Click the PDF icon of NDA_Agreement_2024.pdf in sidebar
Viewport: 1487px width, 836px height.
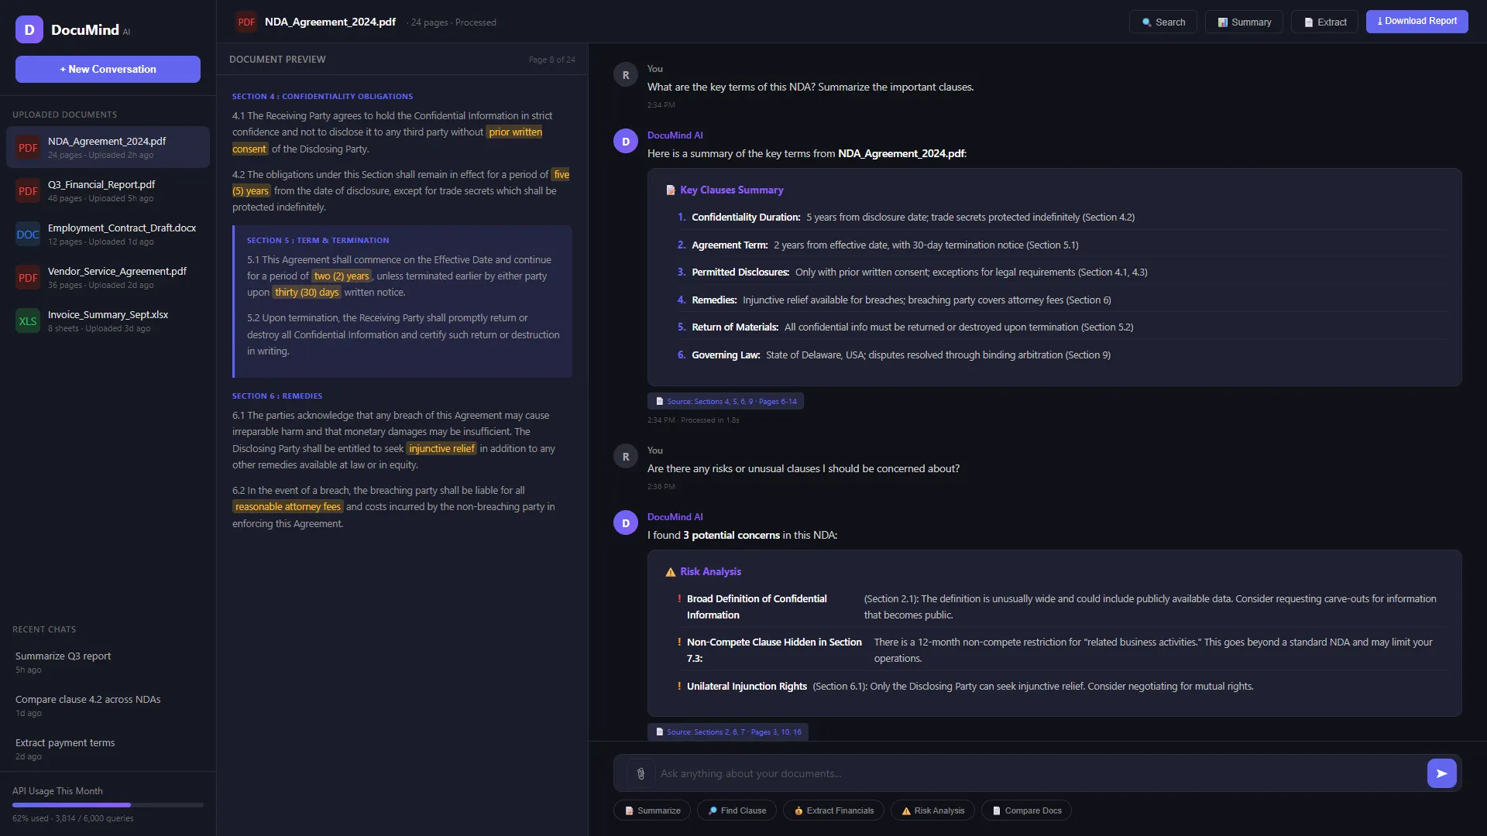pos(28,148)
